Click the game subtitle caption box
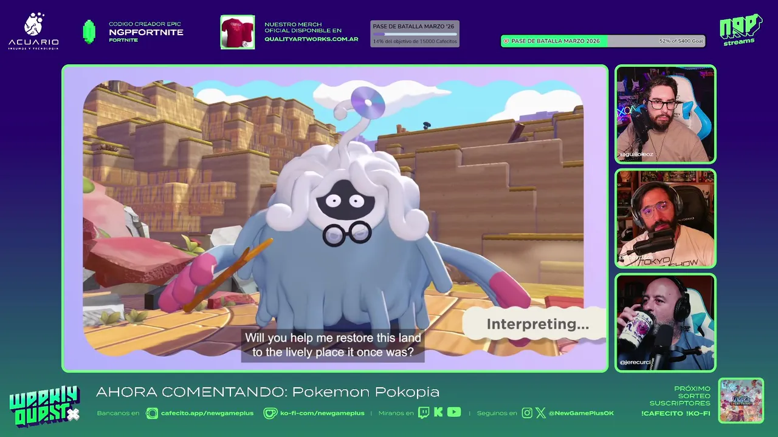Screen dimensions: 778x437 tap(333, 345)
